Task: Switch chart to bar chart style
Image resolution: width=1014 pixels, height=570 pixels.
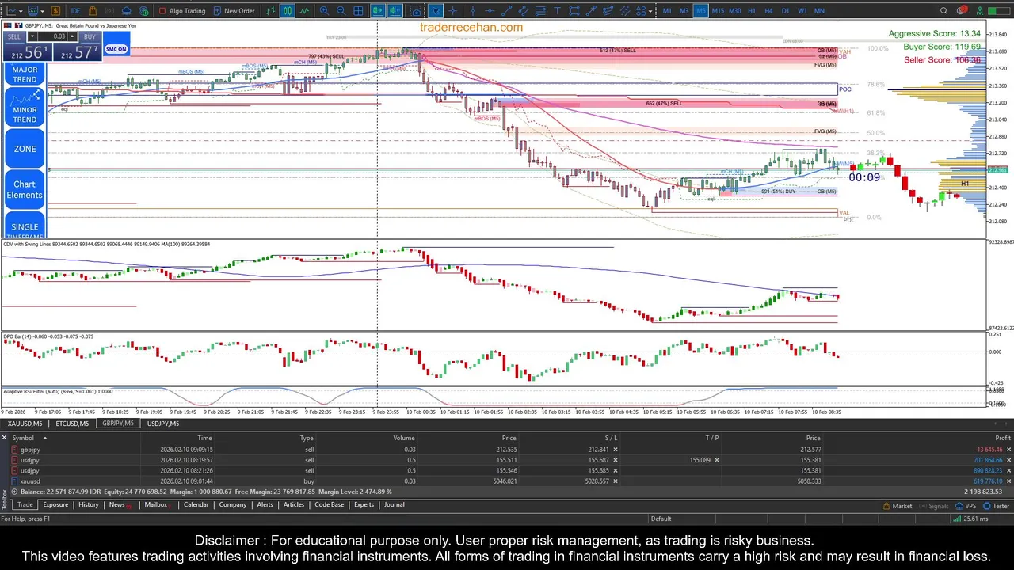Action: [x=270, y=11]
